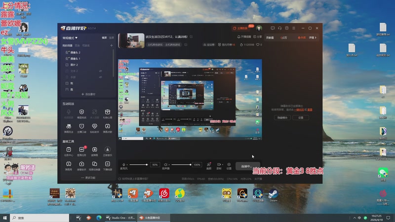
Task: Select the second scene tab
Action: click(x=78, y=45)
